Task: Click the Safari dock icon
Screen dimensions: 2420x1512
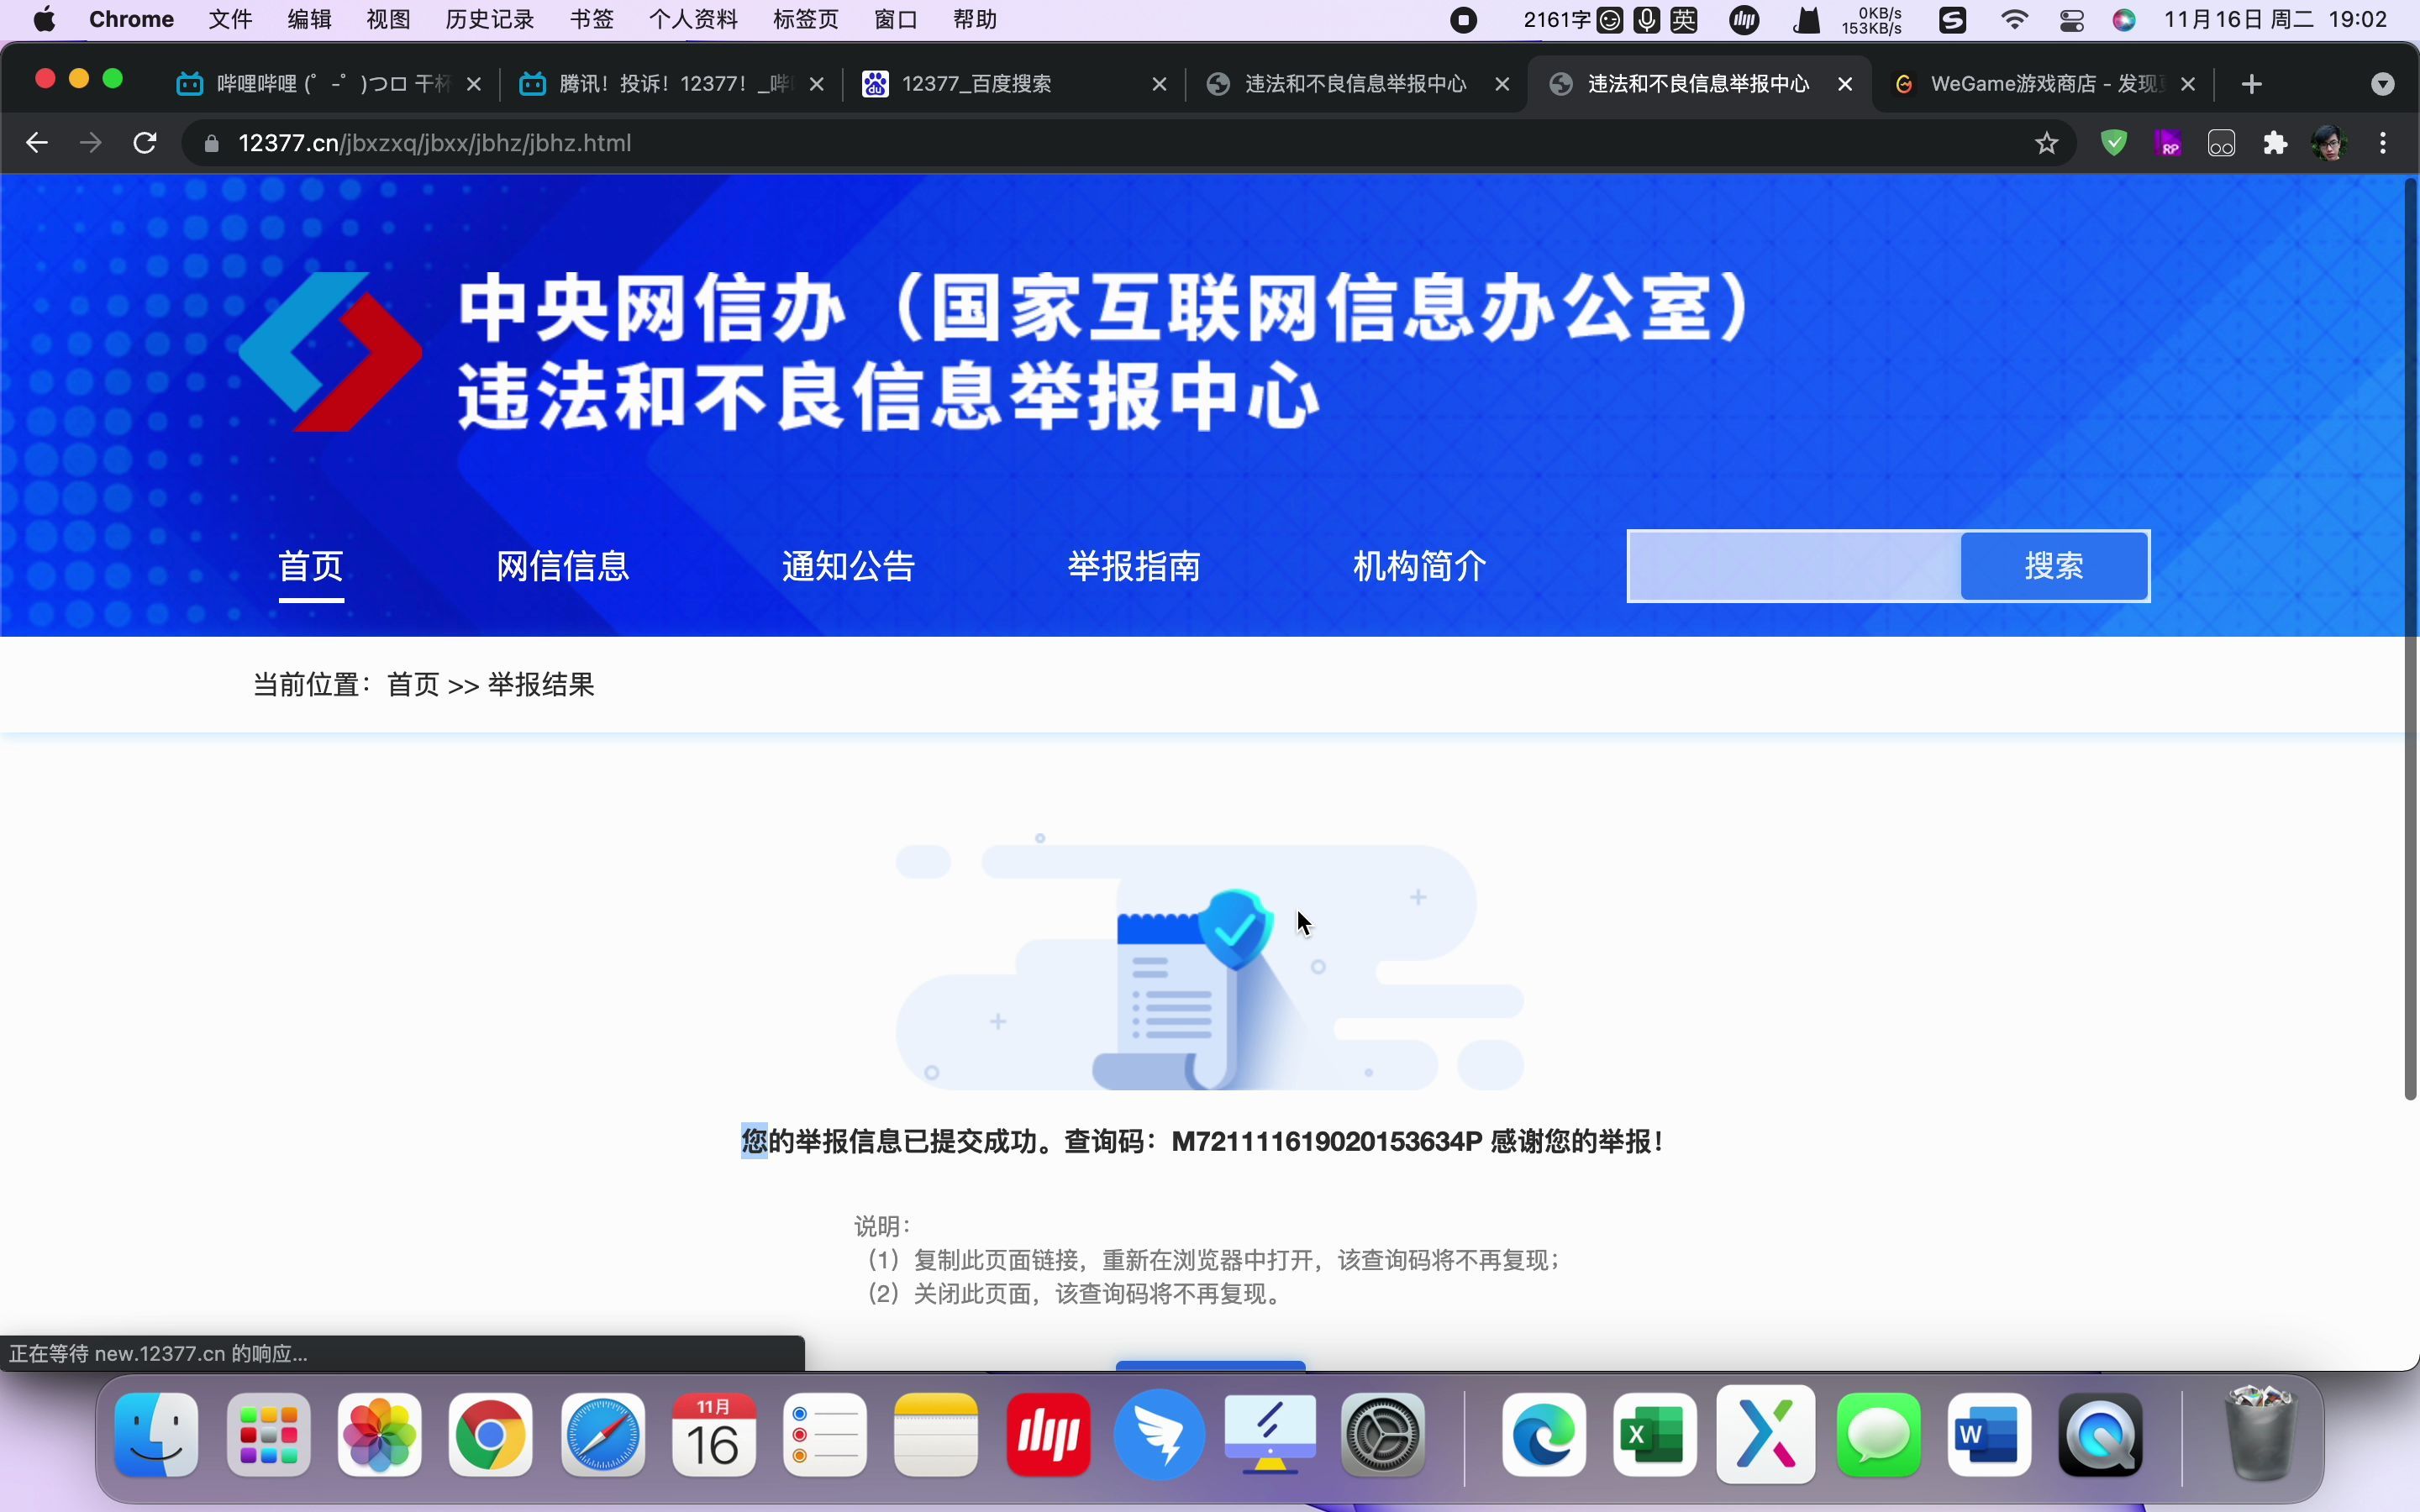Action: [602, 1434]
